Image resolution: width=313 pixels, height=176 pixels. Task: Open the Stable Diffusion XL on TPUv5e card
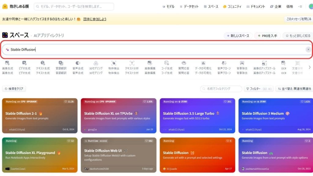tap(119, 116)
